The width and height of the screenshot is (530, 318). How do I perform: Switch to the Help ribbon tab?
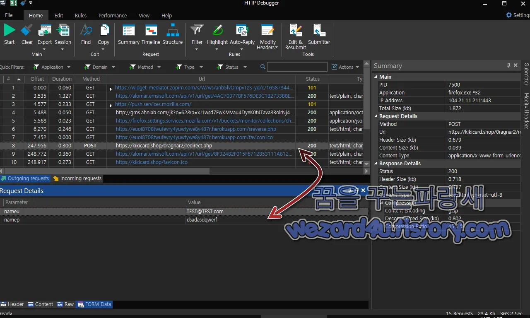coord(166,15)
